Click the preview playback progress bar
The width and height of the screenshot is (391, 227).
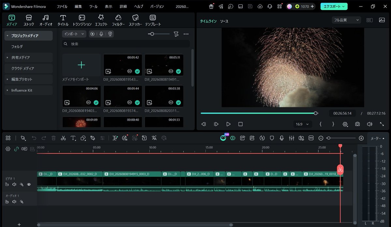(259, 113)
